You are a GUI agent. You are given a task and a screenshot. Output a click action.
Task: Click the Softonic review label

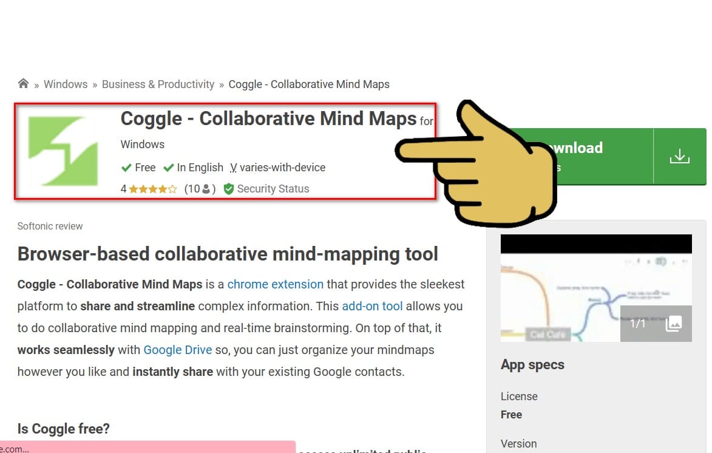(50, 226)
